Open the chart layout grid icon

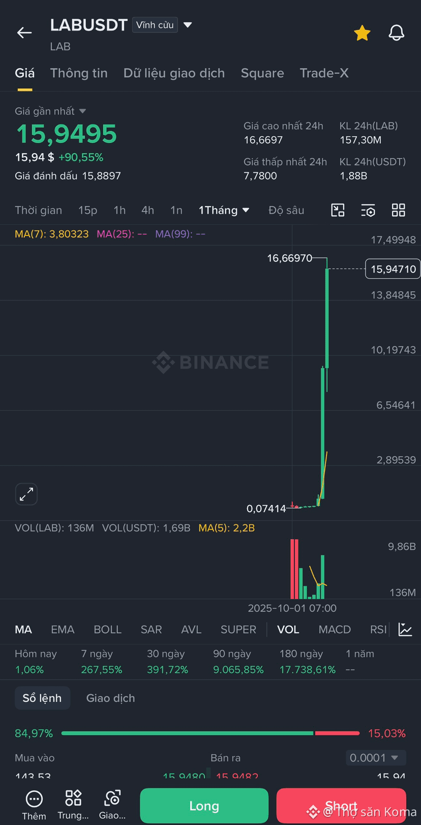399,210
